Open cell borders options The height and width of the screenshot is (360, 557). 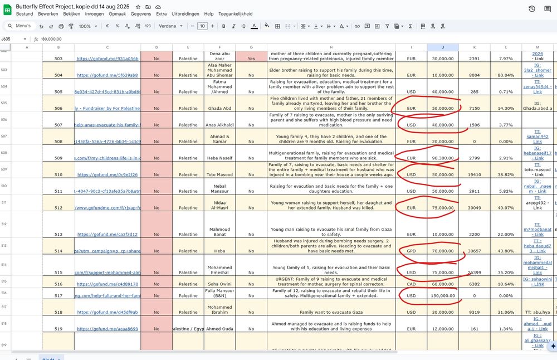tap(277, 26)
